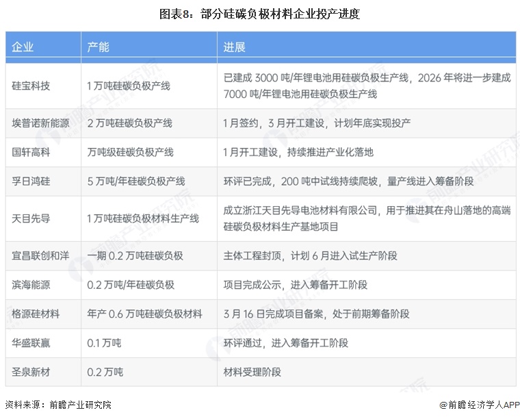Viewport: 520px width, 419px height.
Task: Click the 5万吨/年硅碳负极产线 cell
Action: (149, 181)
